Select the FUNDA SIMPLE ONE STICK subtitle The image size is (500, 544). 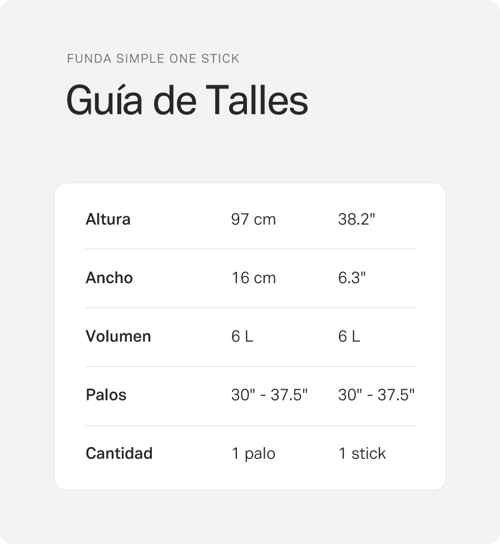click(x=153, y=58)
